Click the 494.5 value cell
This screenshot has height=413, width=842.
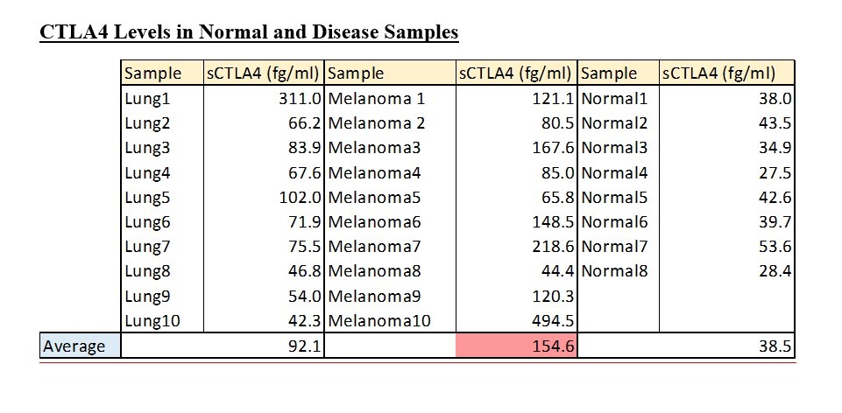click(517, 321)
